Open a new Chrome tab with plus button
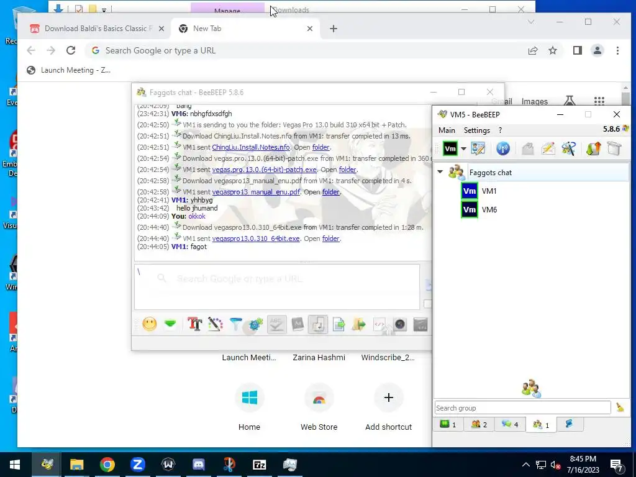The image size is (636, 477). coord(334,29)
